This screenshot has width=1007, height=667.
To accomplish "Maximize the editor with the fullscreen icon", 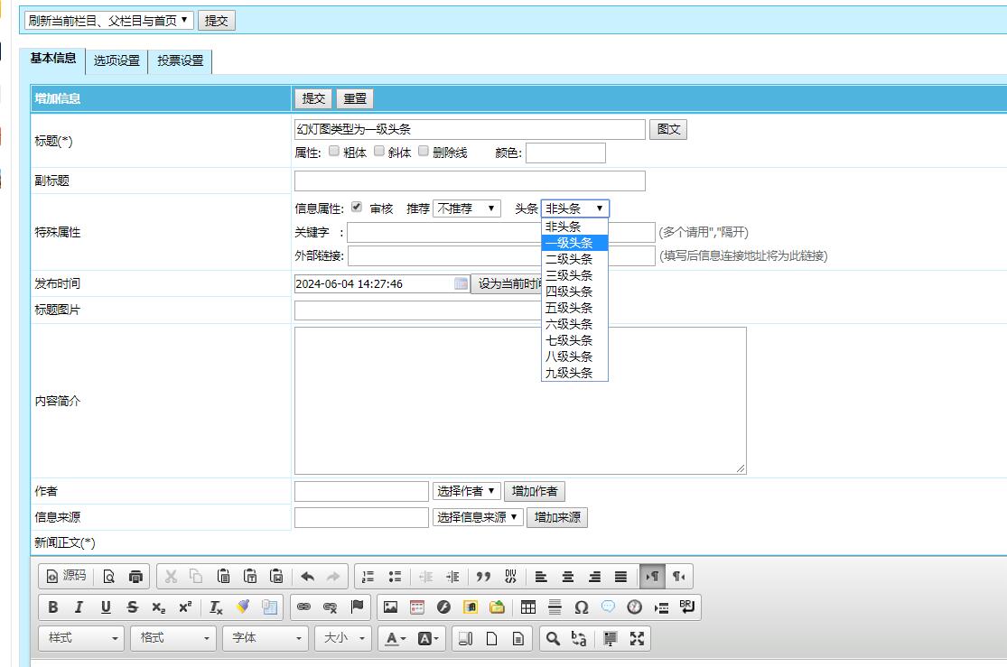I will tap(637, 638).
